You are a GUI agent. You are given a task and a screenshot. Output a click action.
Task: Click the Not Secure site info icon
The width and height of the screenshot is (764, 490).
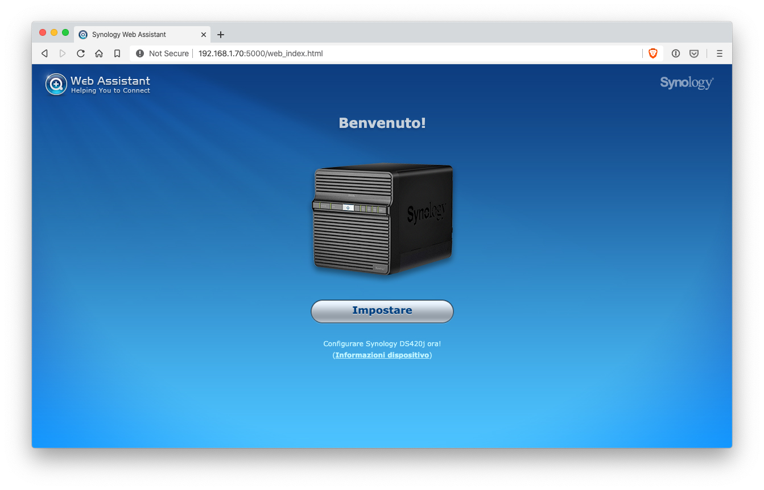(140, 53)
